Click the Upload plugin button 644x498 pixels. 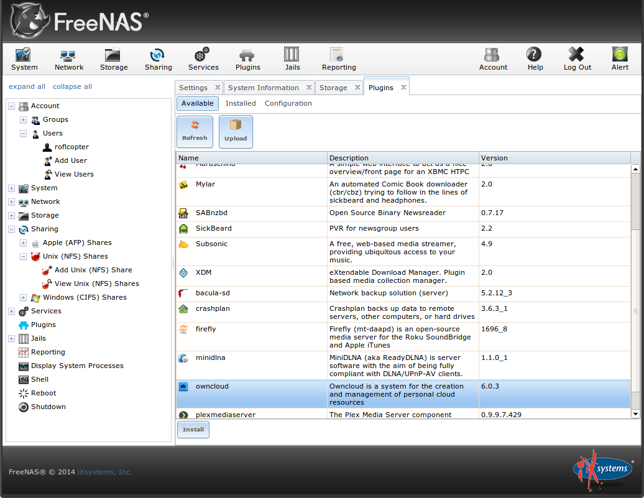236,131
